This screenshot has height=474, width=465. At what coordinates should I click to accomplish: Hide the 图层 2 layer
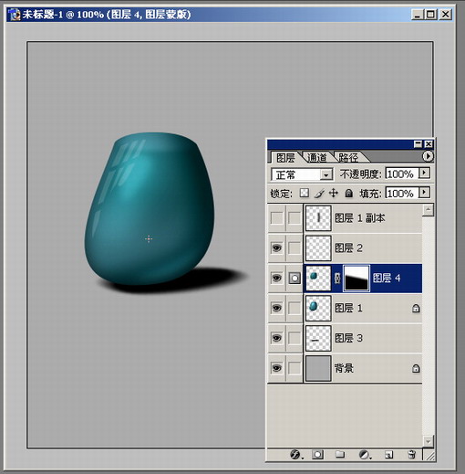(276, 248)
